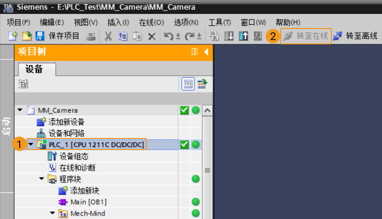Select the 设备组态 item text

point(74,156)
